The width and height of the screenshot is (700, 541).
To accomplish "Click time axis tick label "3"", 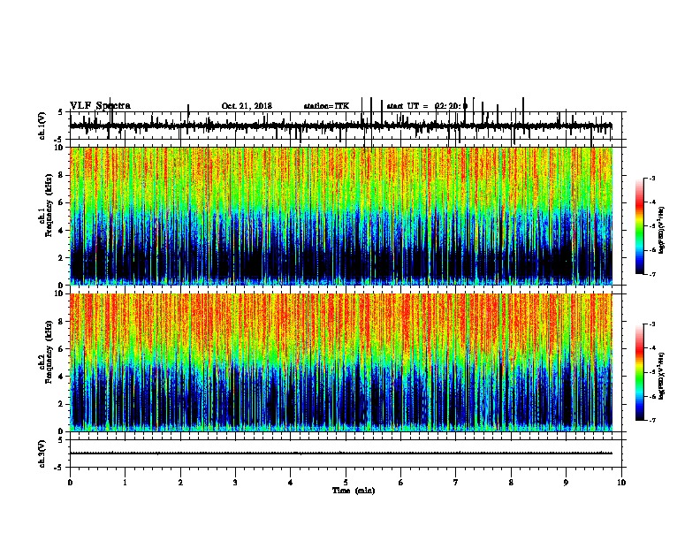I will (x=235, y=482).
